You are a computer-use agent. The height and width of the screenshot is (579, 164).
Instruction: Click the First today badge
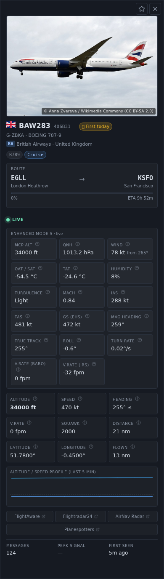pos(95,126)
